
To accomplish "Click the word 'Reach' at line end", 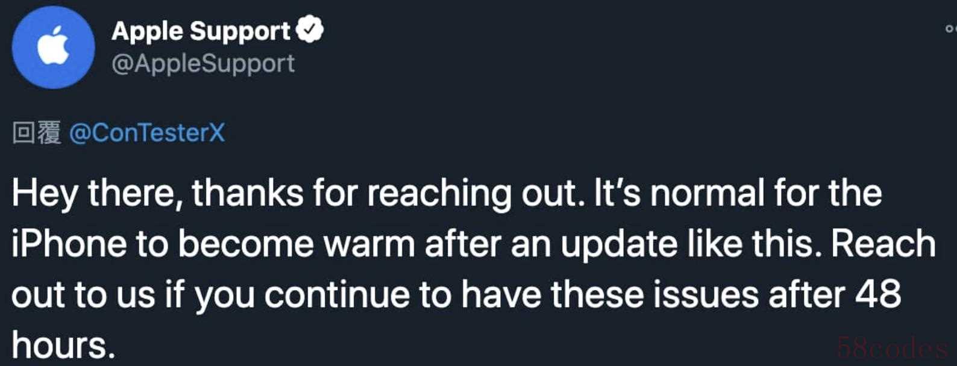I will click(x=883, y=243).
